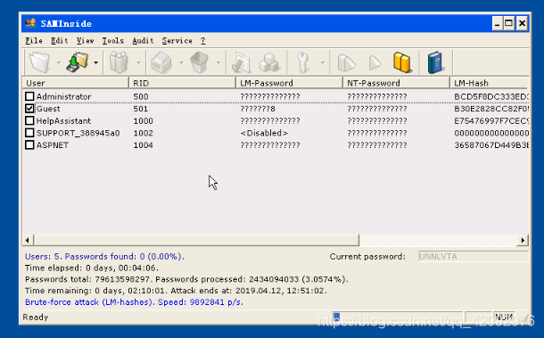Click the SAMInside title bar app icon
Image resolution: width=544 pixels, height=338 pixels.
[30, 23]
